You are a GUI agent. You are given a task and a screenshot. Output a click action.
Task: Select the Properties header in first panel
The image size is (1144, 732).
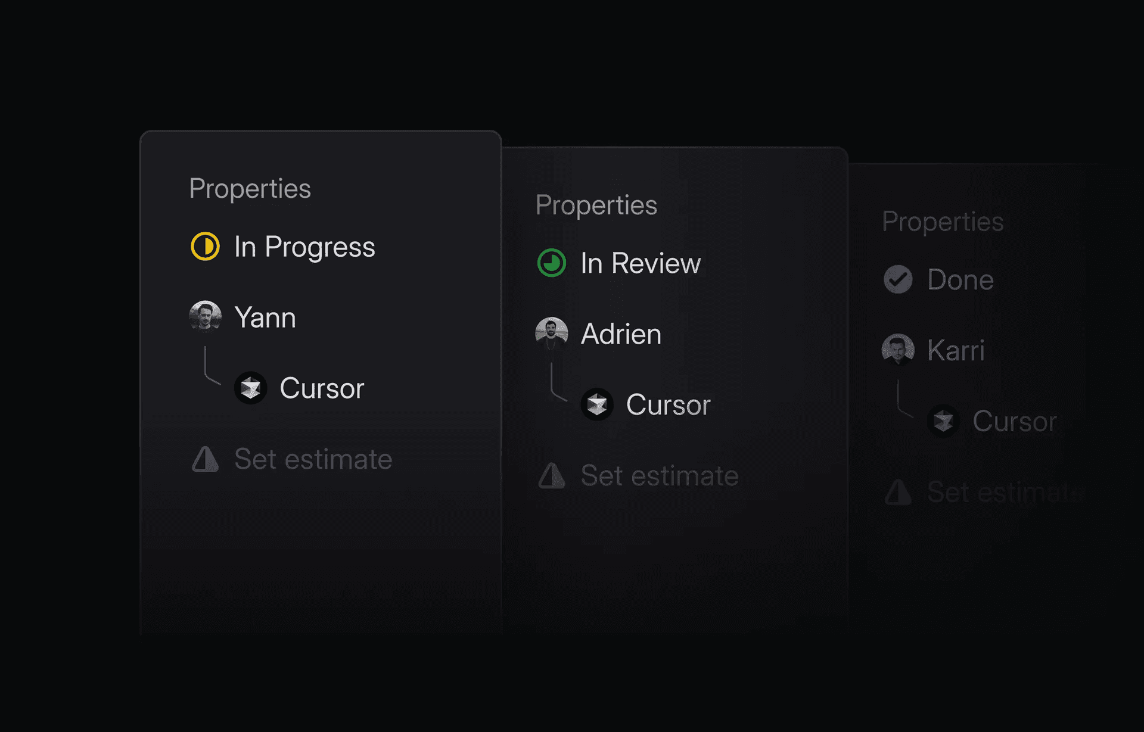coord(250,188)
